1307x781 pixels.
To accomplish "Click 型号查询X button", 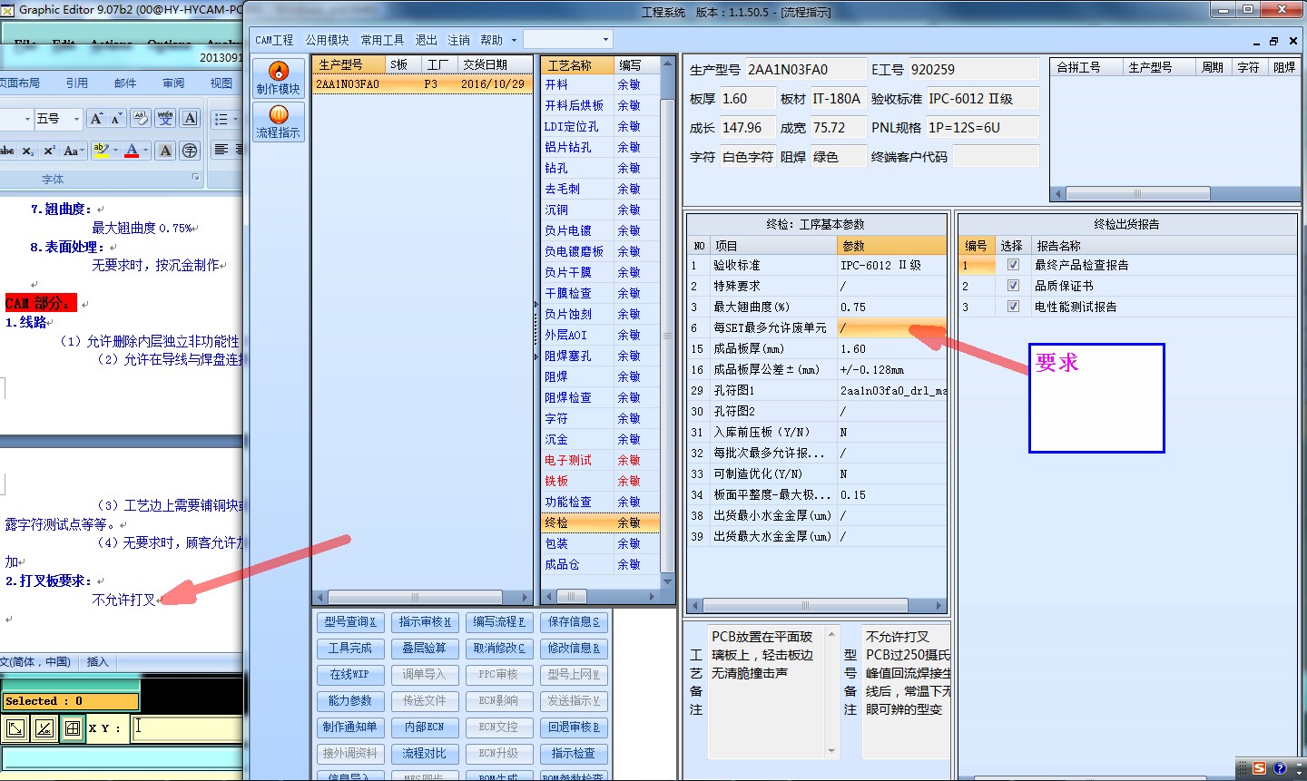I will 350,622.
